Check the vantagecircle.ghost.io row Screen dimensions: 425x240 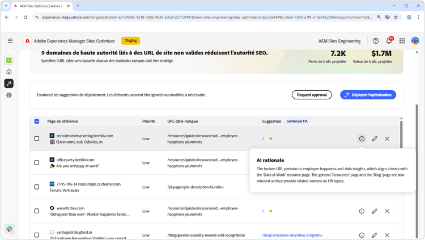tap(37, 235)
